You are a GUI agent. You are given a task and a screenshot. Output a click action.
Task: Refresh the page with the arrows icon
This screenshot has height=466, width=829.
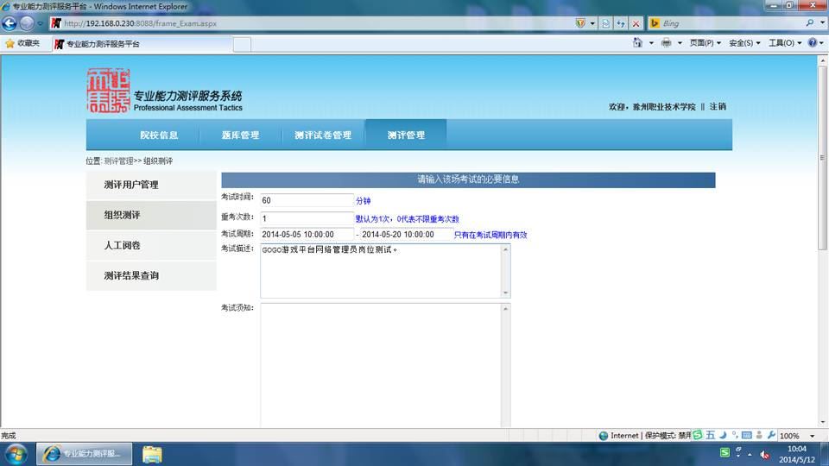[x=621, y=23]
